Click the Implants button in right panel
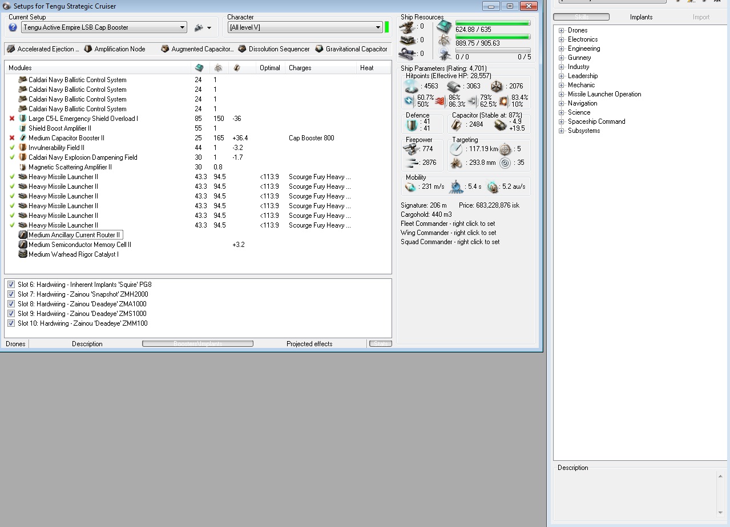730x527 pixels. (641, 17)
